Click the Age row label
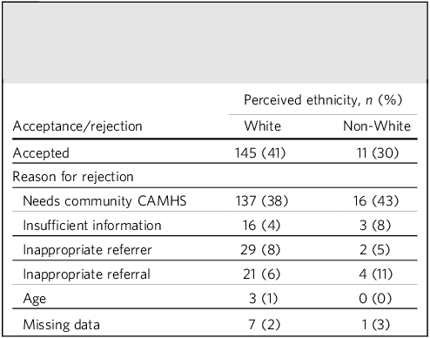 35,299
